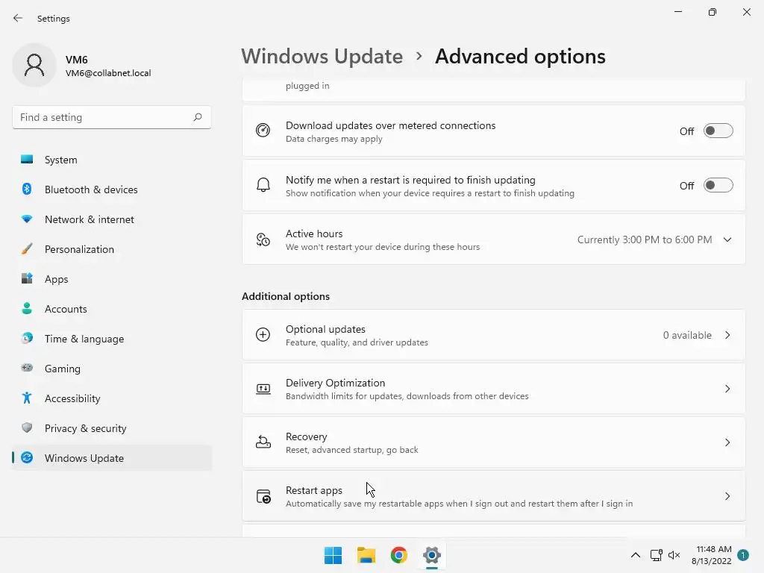Click '0 available' text
This screenshot has width=764, height=573.
click(687, 335)
